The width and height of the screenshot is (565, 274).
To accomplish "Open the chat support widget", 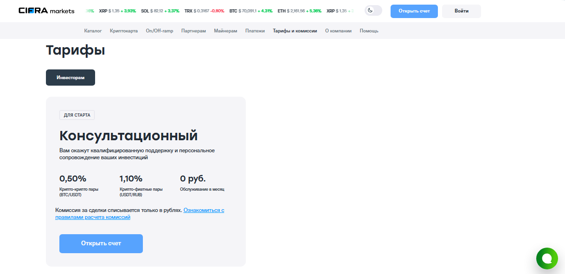I will (547, 258).
